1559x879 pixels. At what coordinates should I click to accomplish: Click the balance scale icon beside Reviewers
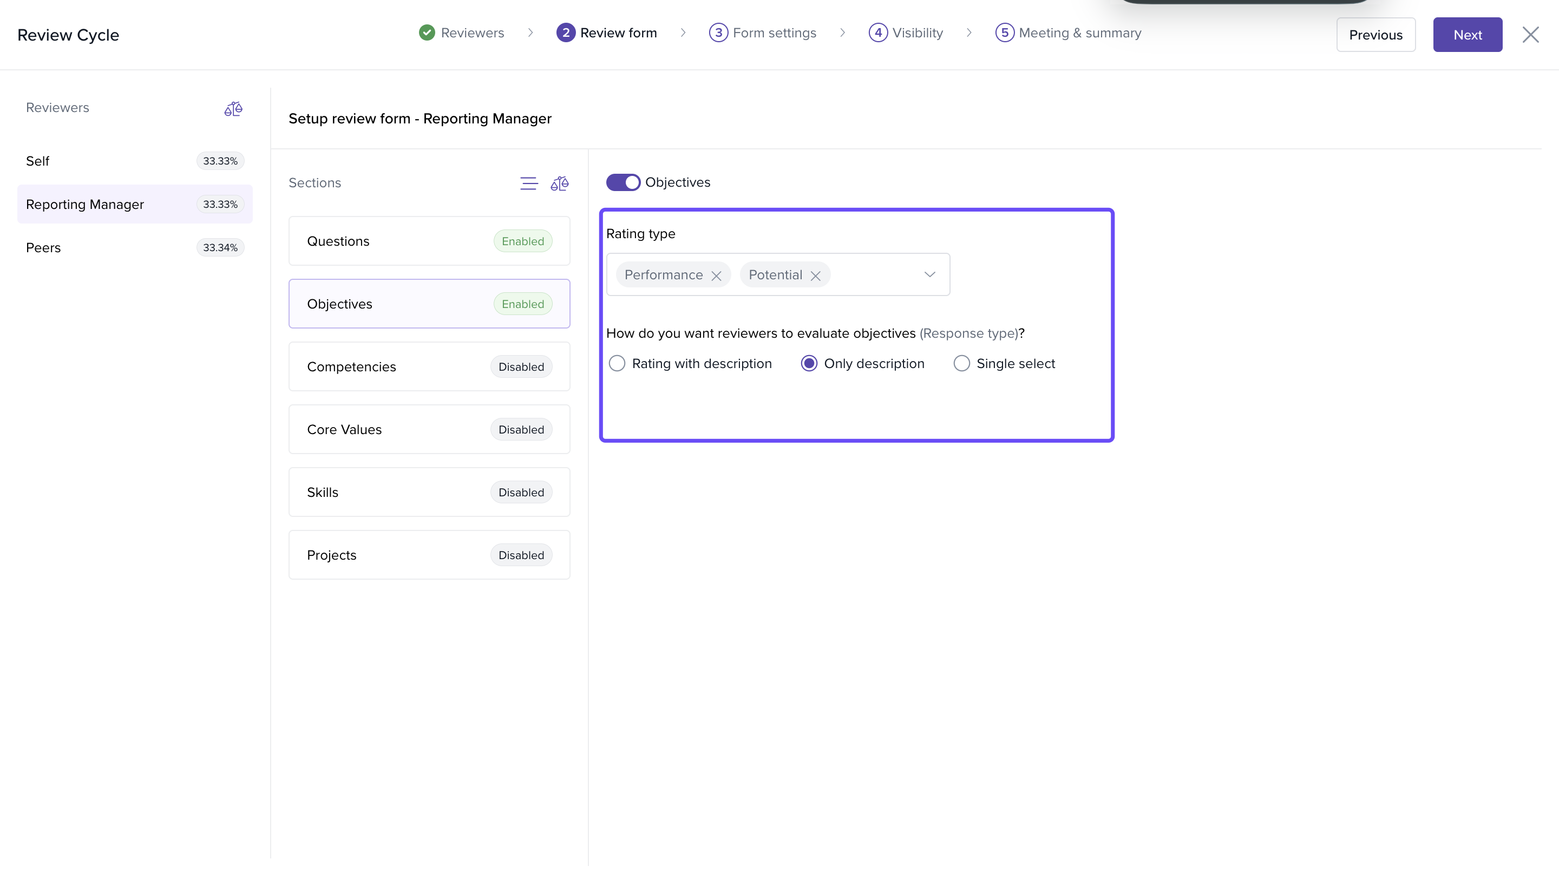click(233, 109)
